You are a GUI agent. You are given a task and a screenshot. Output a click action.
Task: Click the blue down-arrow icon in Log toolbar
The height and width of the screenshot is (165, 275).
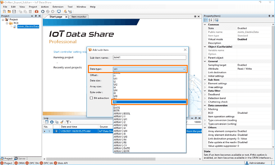click(52, 122)
